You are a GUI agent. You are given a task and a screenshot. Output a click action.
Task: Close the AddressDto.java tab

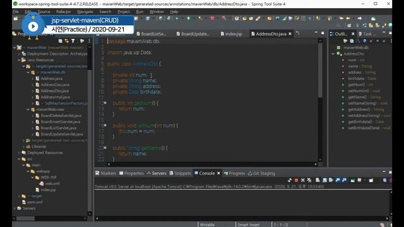[290, 33]
